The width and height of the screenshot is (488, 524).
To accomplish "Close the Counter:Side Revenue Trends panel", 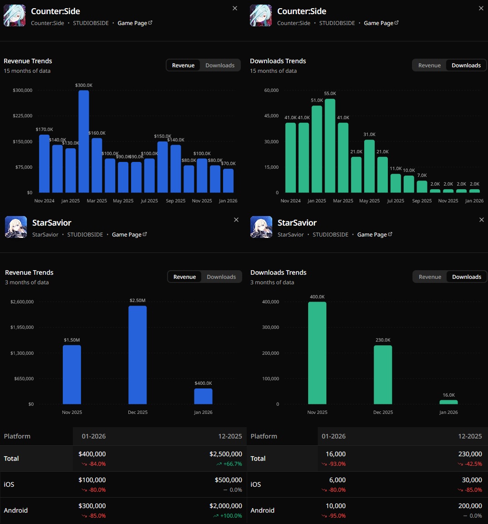I will pos(235,8).
